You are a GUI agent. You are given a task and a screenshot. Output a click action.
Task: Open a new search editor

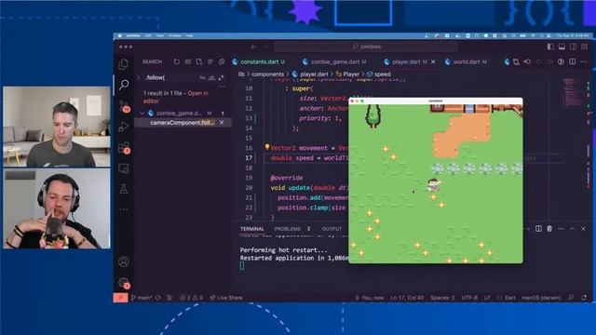pyautogui.click(x=199, y=61)
